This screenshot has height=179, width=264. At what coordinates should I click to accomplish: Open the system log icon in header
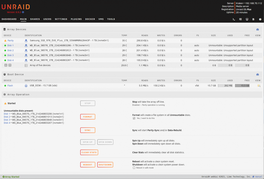[253, 19]
